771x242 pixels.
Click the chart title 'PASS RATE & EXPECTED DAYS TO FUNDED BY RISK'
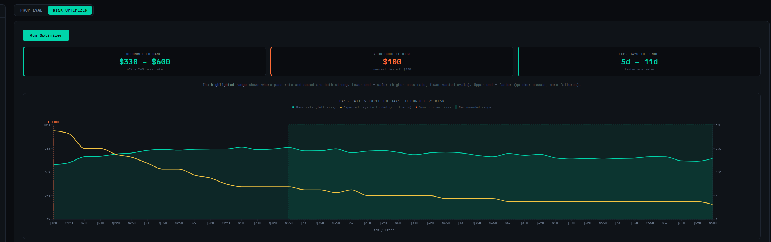point(392,101)
